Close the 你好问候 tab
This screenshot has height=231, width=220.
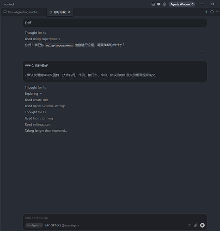click(69, 12)
